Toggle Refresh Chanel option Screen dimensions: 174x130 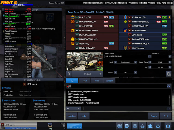pyautogui.click(x=18, y=51)
